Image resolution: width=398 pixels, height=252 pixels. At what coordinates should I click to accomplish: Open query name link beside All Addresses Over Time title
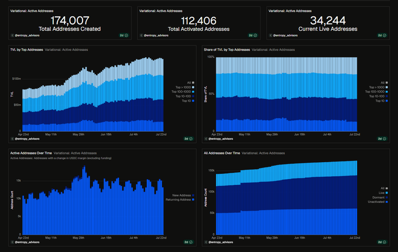(x=263, y=153)
